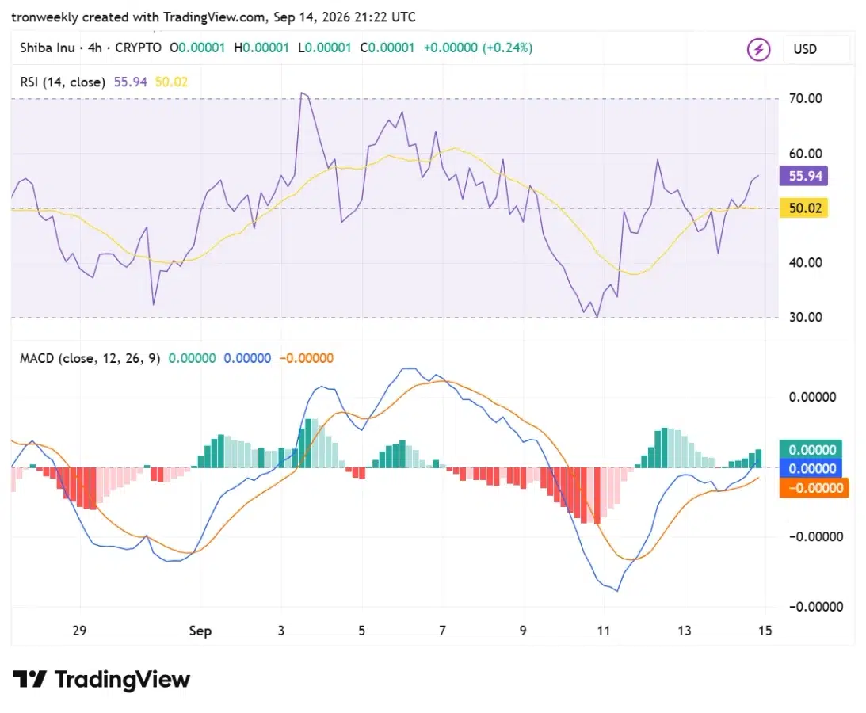This screenshot has height=713, width=866.
Task: Click the 40.00 RSI axis level
Action: click(805, 262)
